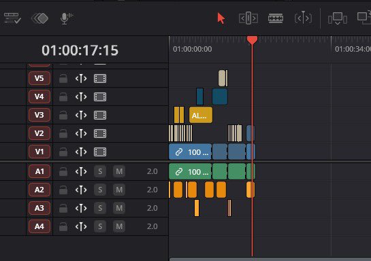Disable the V1 video track filmstrip icon

pos(100,152)
